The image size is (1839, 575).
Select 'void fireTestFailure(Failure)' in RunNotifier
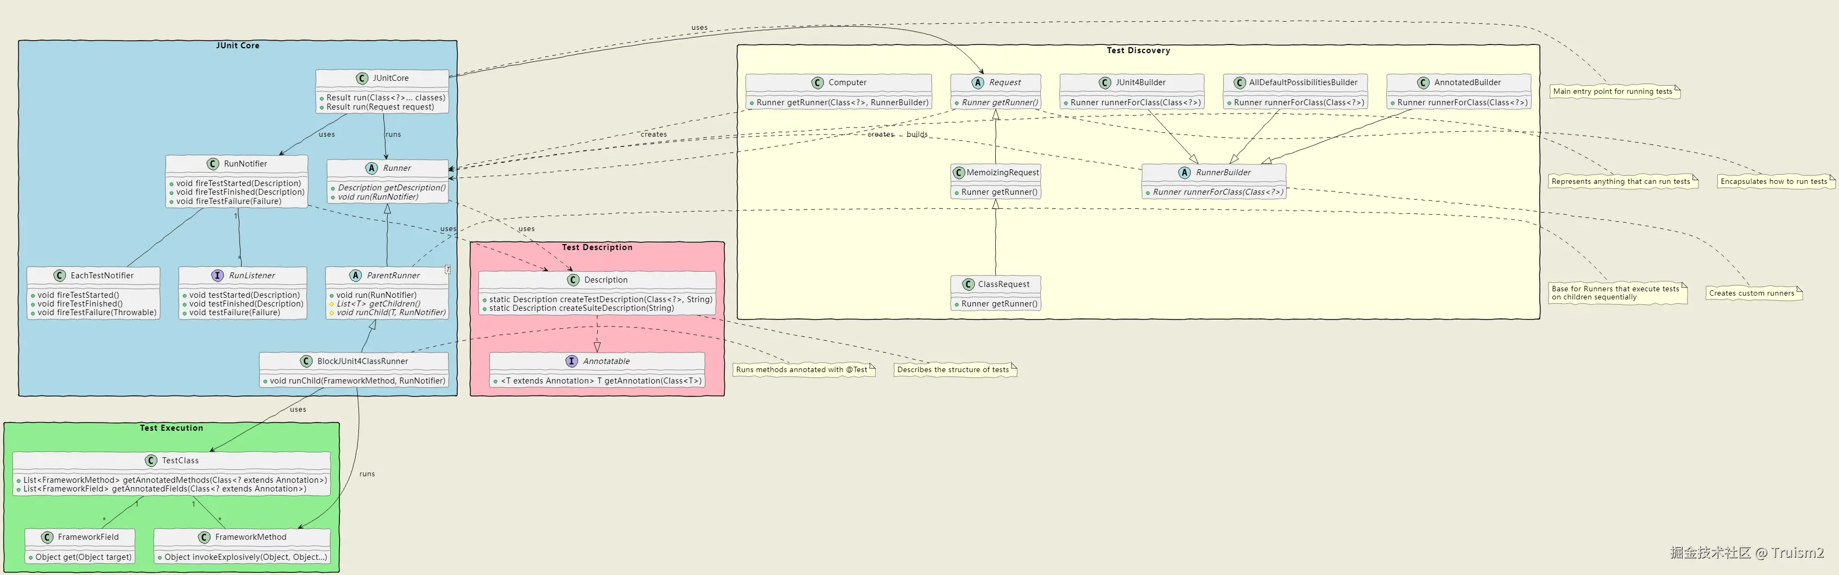[x=229, y=201]
